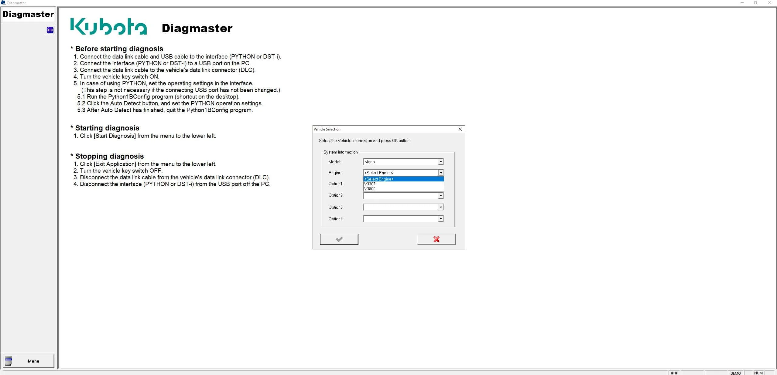This screenshot has height=375, width=777.
Task: Choose the <Select Engine> list entry
Action: tap(403, 179)
